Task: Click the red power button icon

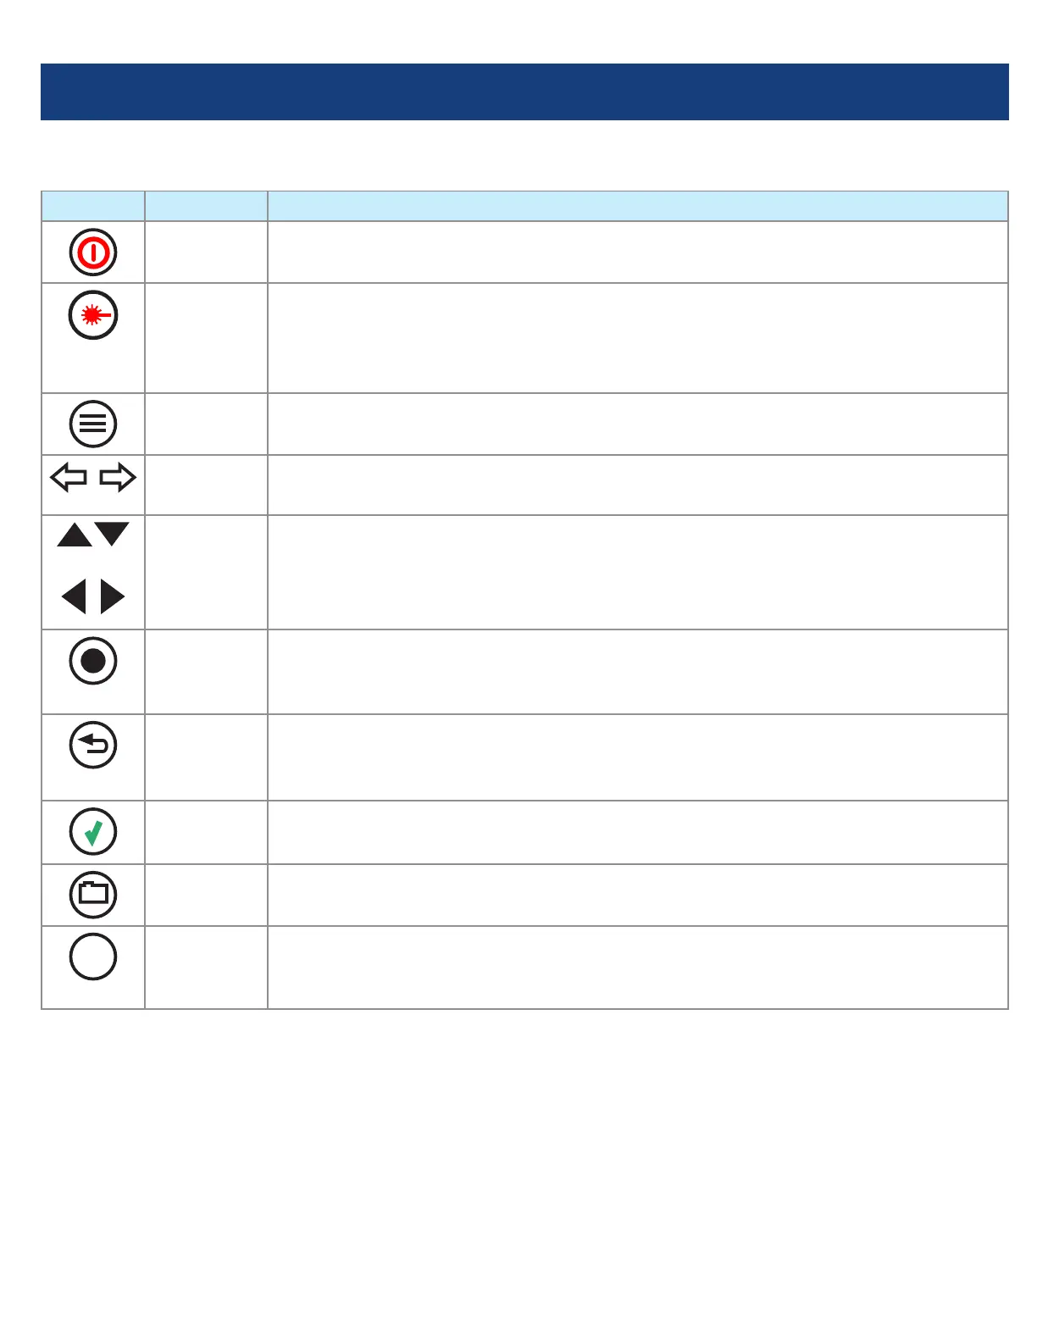Action: click(x=93, y=252)
